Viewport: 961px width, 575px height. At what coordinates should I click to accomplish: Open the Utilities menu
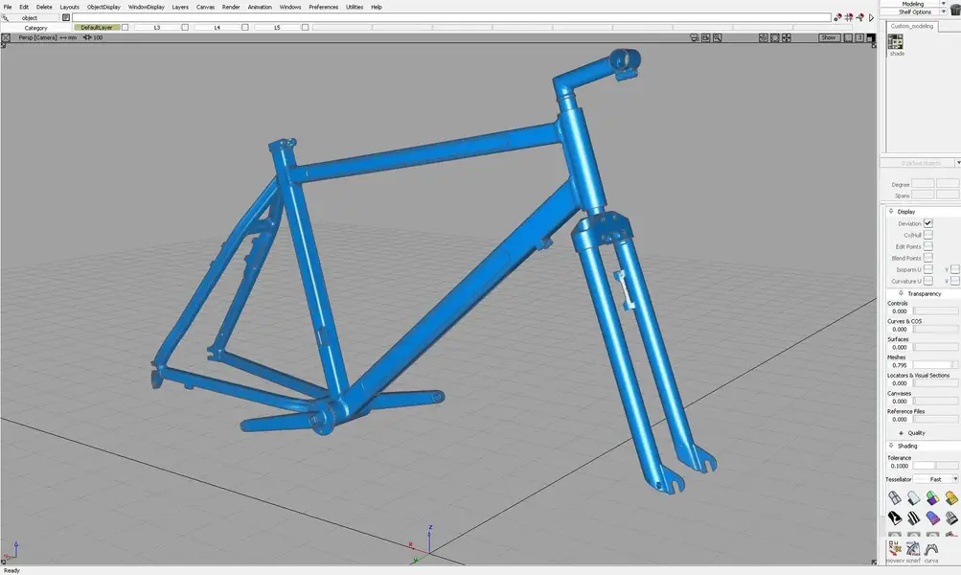[355, 7]
